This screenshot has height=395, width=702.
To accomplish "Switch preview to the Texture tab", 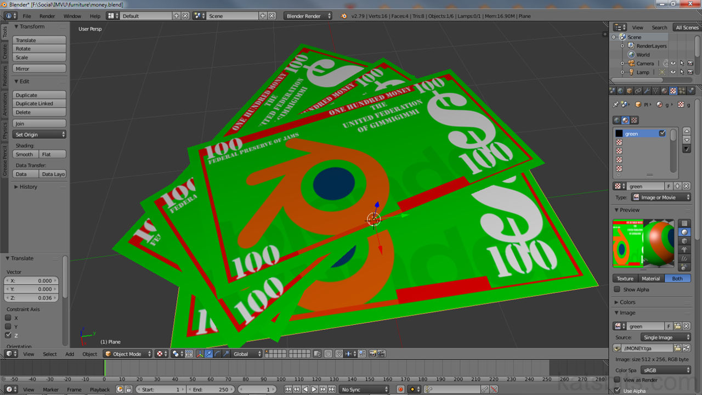I will pos(625,278).
